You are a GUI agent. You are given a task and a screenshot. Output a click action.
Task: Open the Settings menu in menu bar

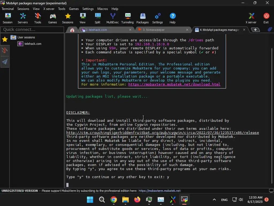click(88, 9)
